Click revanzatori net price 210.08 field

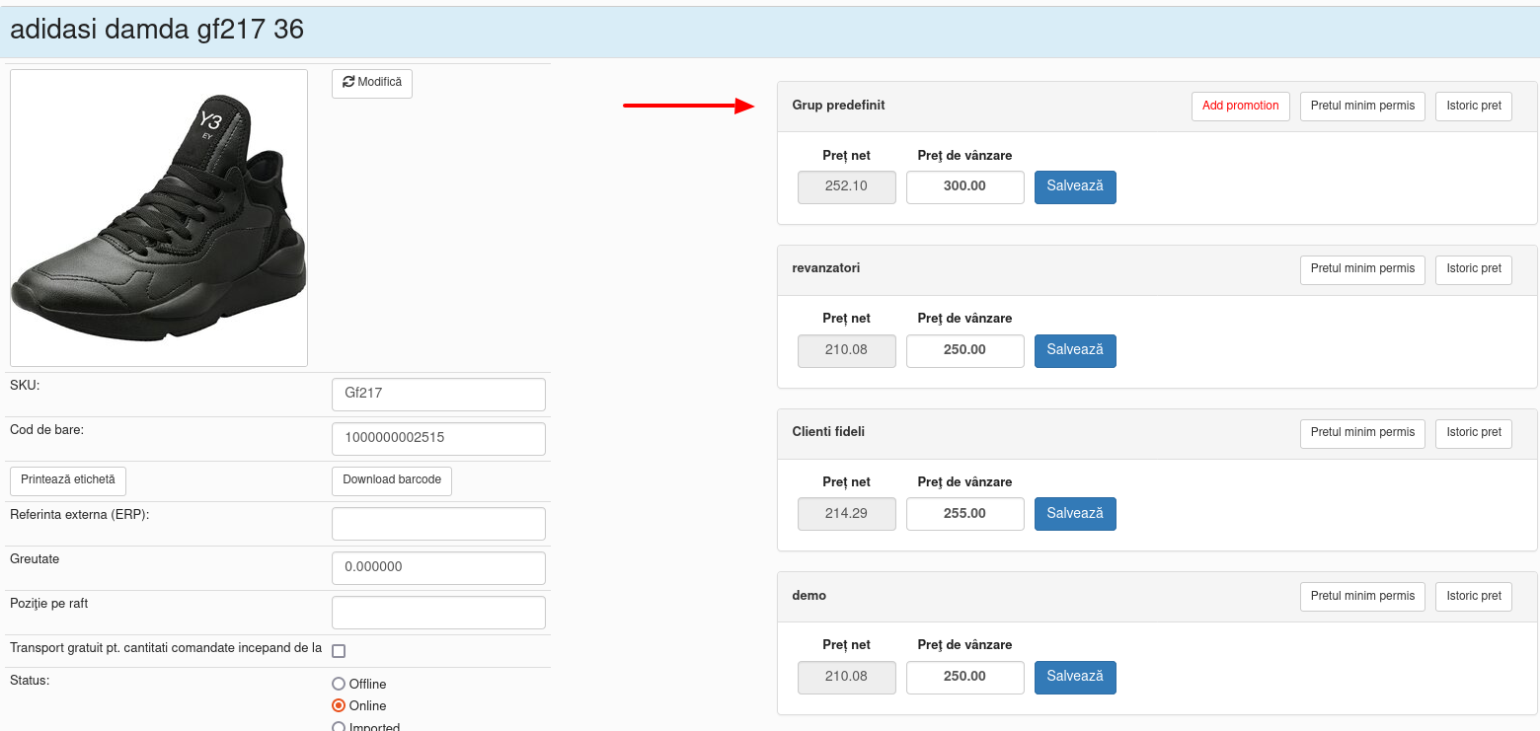click(x=847, y=350)
